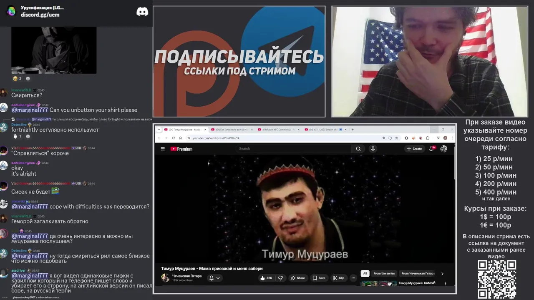Viewport: 534px width, 300px height.
Task: Click the assdriver username in chat
Action: pos(18,270)
